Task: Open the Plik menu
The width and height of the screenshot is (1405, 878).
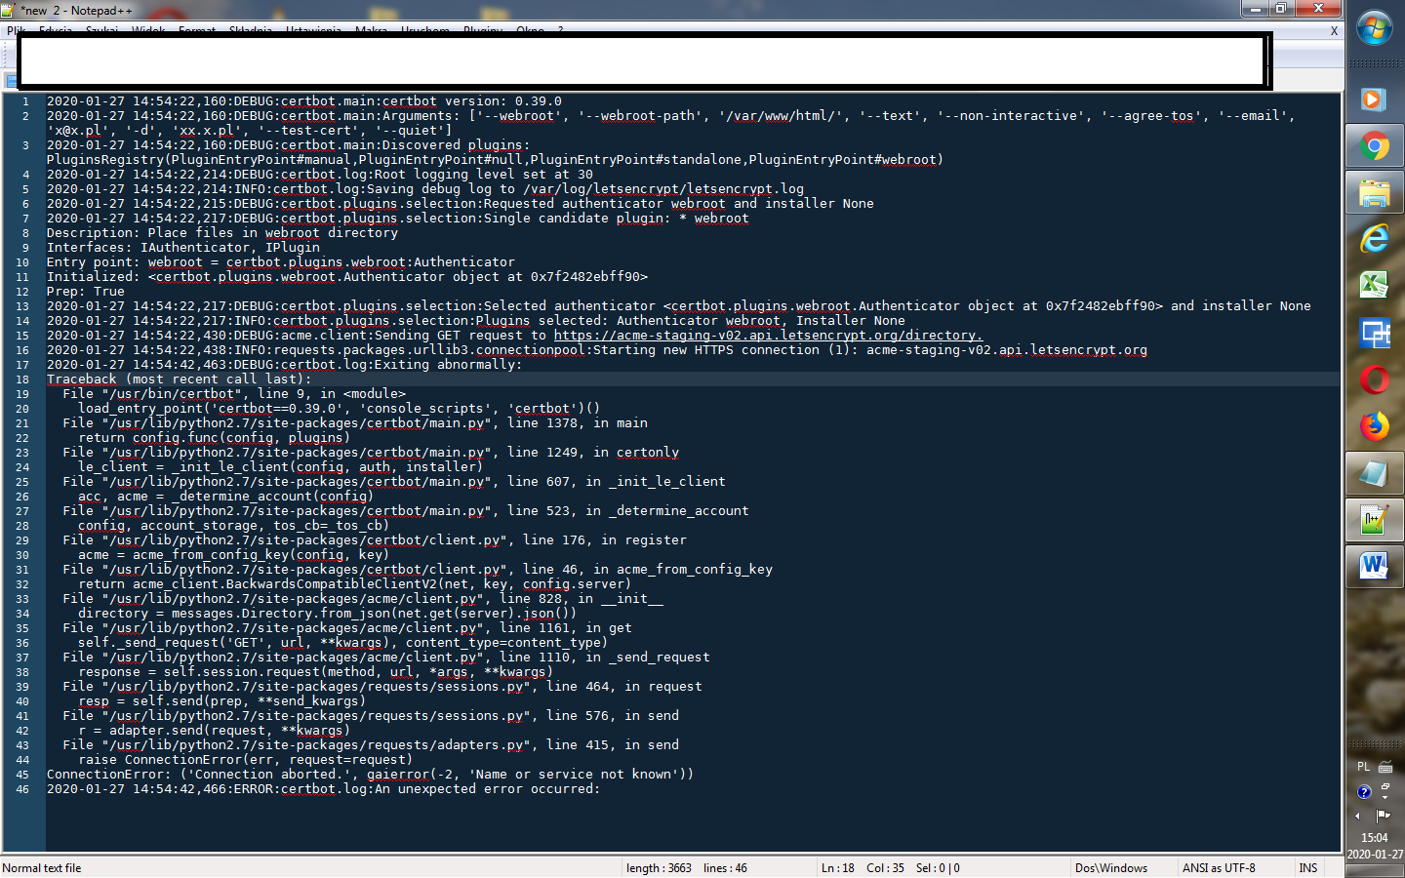Action: (x=15, y=31)
